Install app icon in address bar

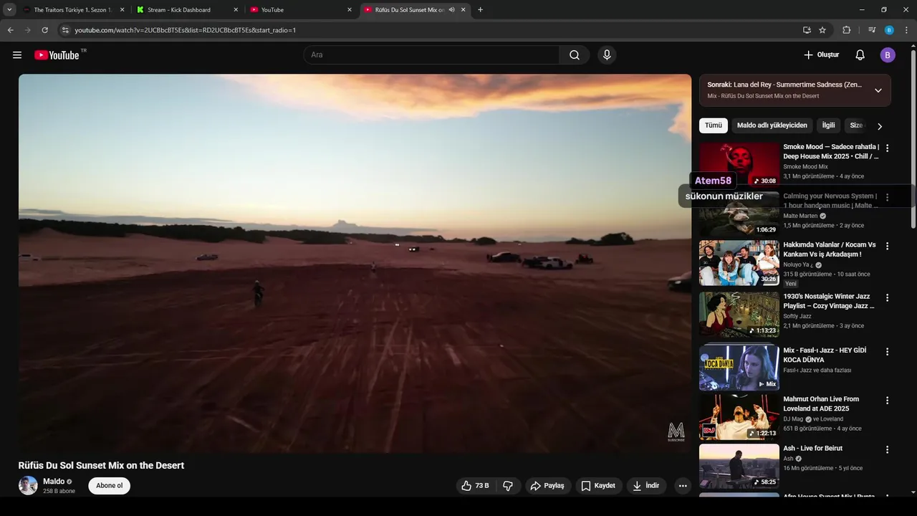coord(807,30)
